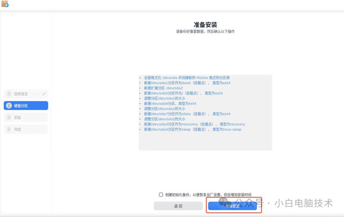Click line 新建/dev/sda4分区作为swap
344x217 pixels.
[193, 129]
